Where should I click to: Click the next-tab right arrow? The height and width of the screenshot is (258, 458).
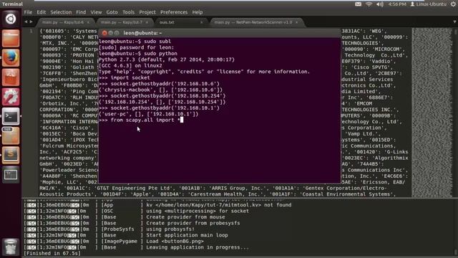tap(31, 21)
